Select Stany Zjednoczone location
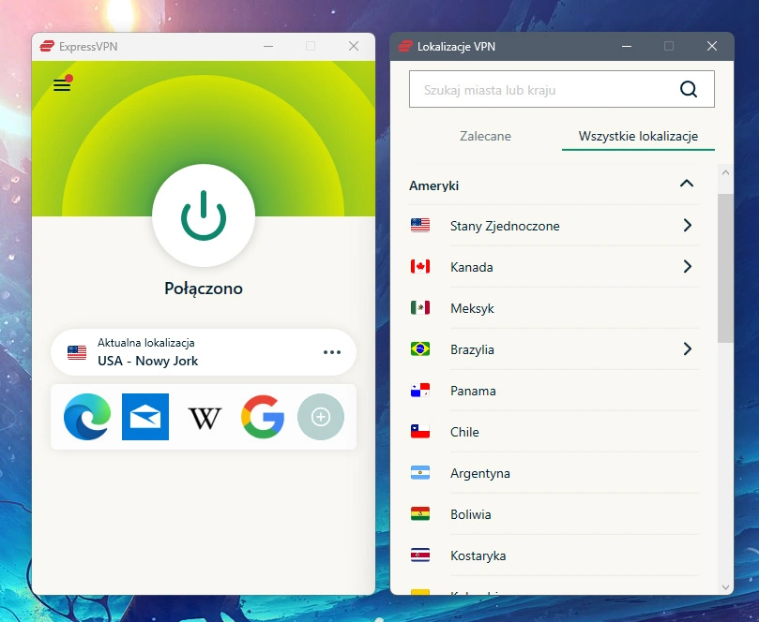 pos(554,226)
